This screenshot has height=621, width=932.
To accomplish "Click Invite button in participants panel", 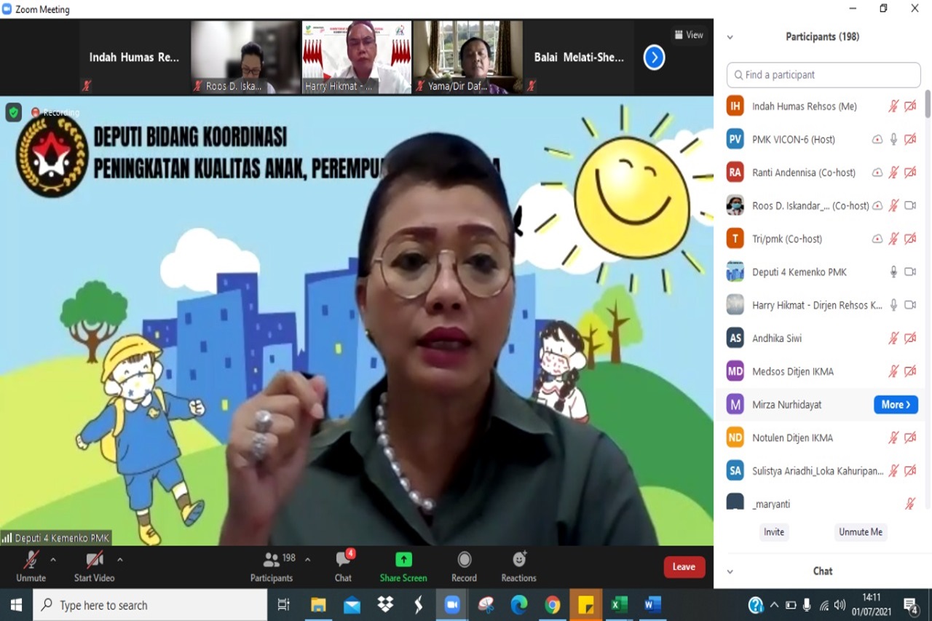I will coord(774,532).
